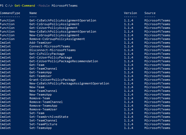
Task: Select Remove-CsGroupPolicyAssignment text
Action: 57,39
